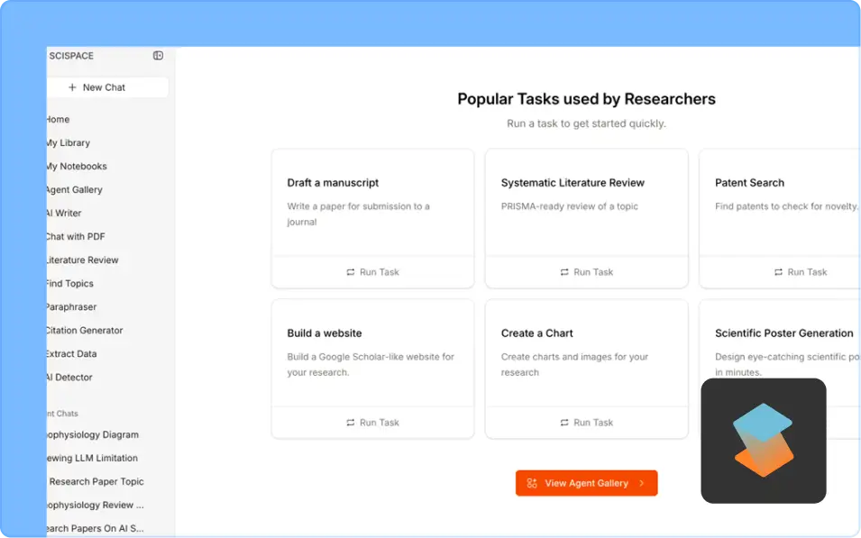Image resolution: width=861 pixels, height=538 pixels.
Task: Run Task for Systematic Literature Review
Action: [586, 272]
